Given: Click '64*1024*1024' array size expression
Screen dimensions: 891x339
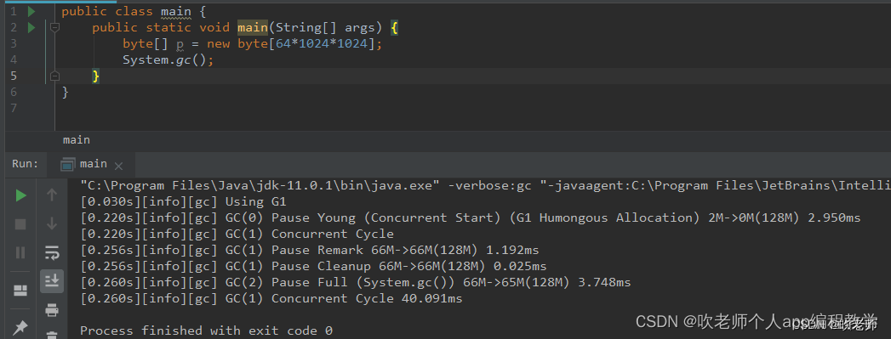Looking at the screenshot, I should 322,43.
